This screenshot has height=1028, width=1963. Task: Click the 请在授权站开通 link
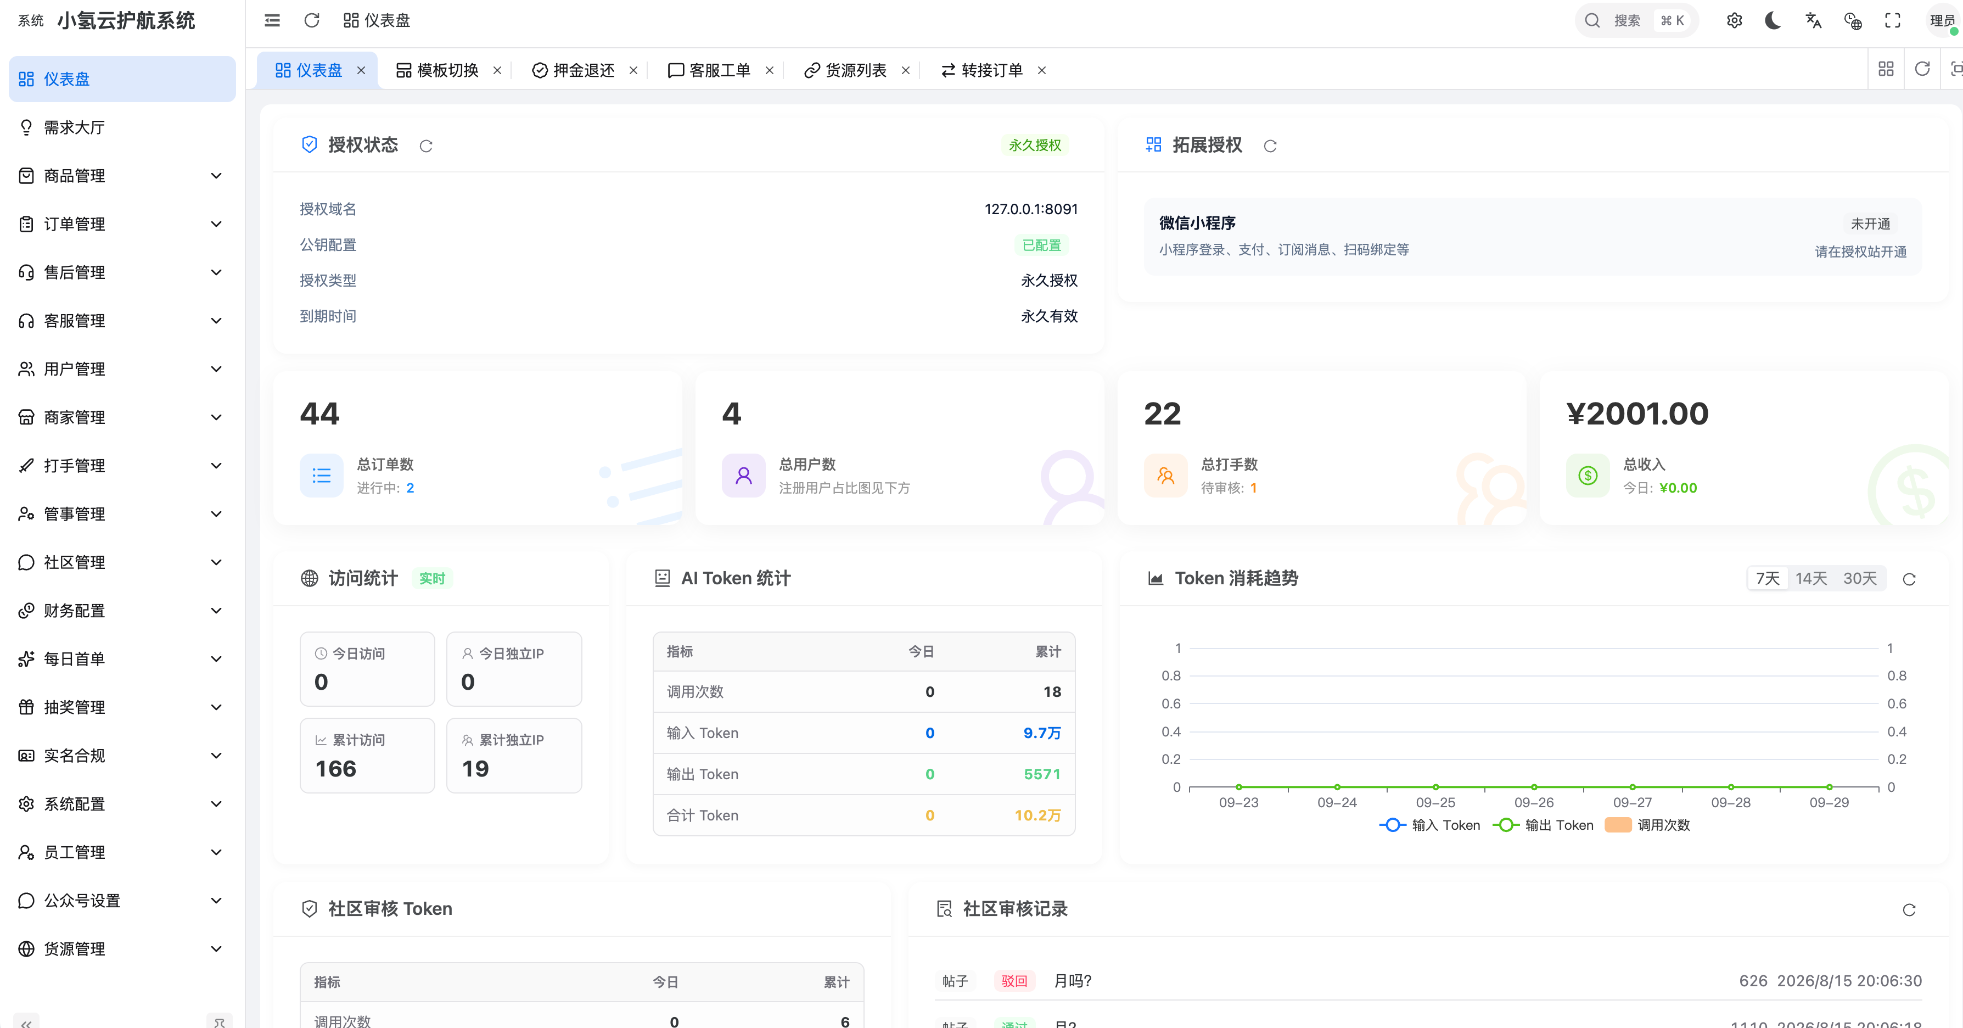(1860, 252)
